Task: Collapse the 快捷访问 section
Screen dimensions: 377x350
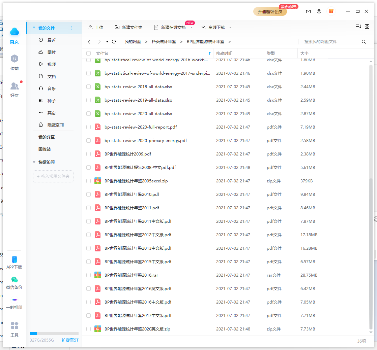Action: (34, 162)
